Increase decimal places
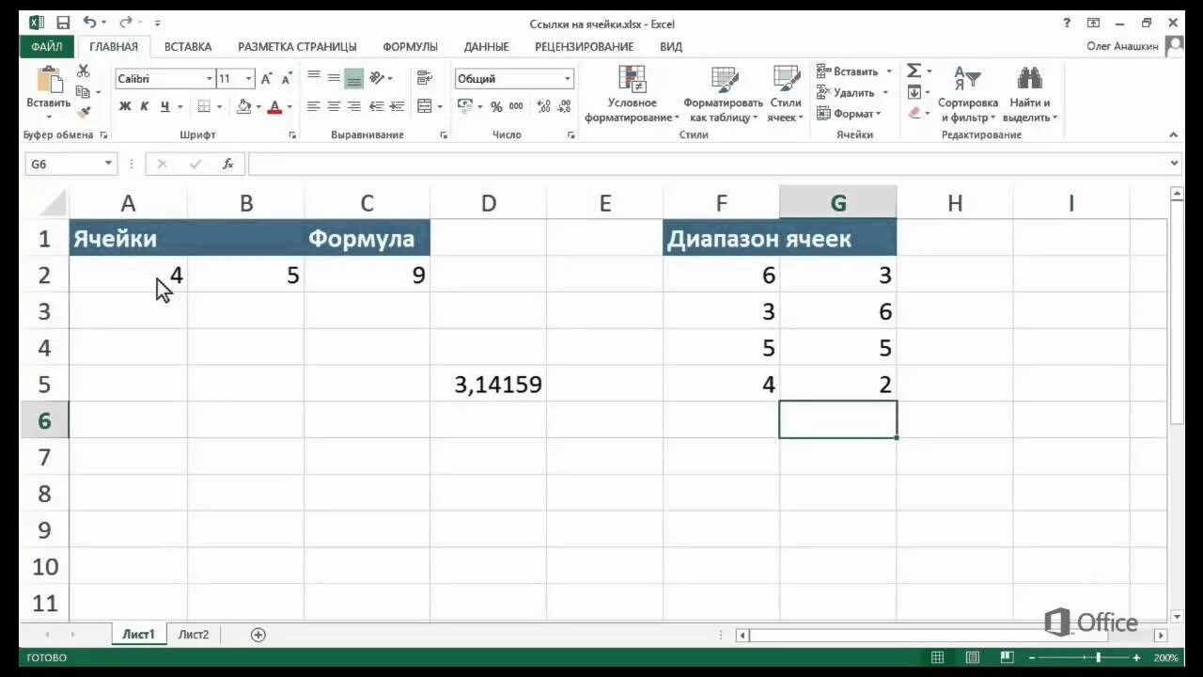The width and height of the screenshot is (1203, 677). (543, 106)
